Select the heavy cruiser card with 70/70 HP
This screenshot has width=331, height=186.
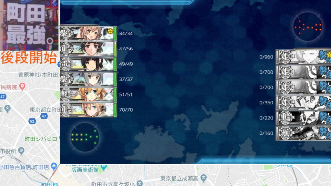88,110
